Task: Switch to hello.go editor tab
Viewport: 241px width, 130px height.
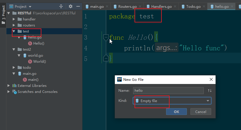Action: [x=222, y=7]
